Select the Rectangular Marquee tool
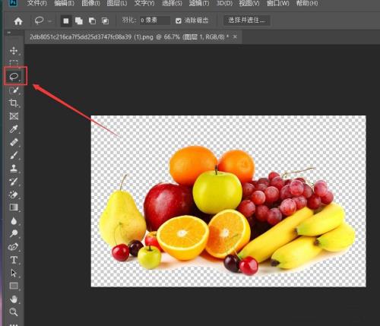Viewport: 380px width, 326px height. coord(14,62)
